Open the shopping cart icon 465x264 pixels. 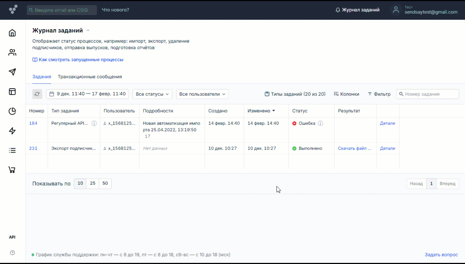click(x=12, y=170)
